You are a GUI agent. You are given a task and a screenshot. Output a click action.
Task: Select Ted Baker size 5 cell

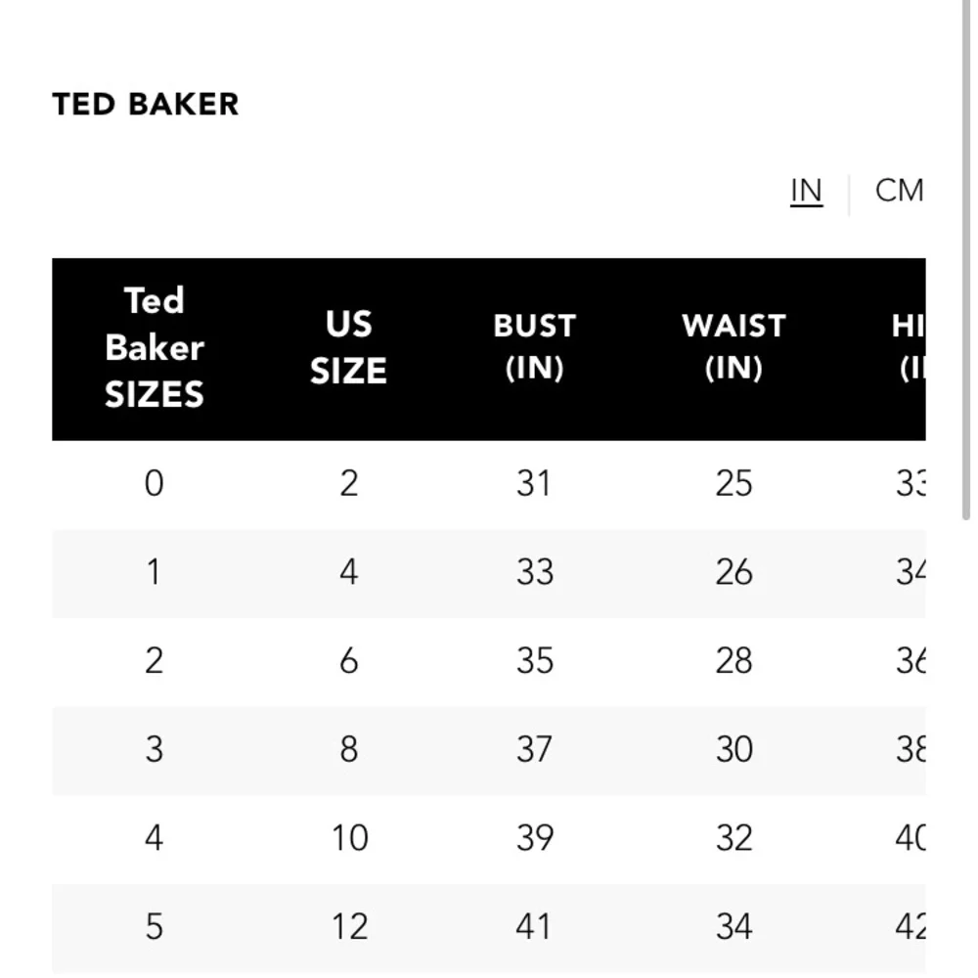(154, 925)
